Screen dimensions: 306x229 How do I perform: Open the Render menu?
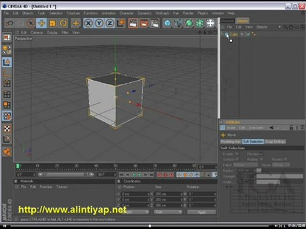tap(188, 13)
